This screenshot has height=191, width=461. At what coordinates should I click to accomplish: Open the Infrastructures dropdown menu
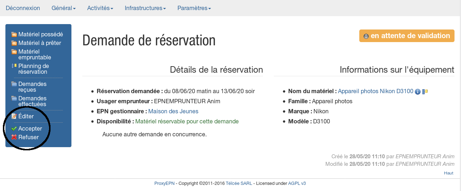145,8
